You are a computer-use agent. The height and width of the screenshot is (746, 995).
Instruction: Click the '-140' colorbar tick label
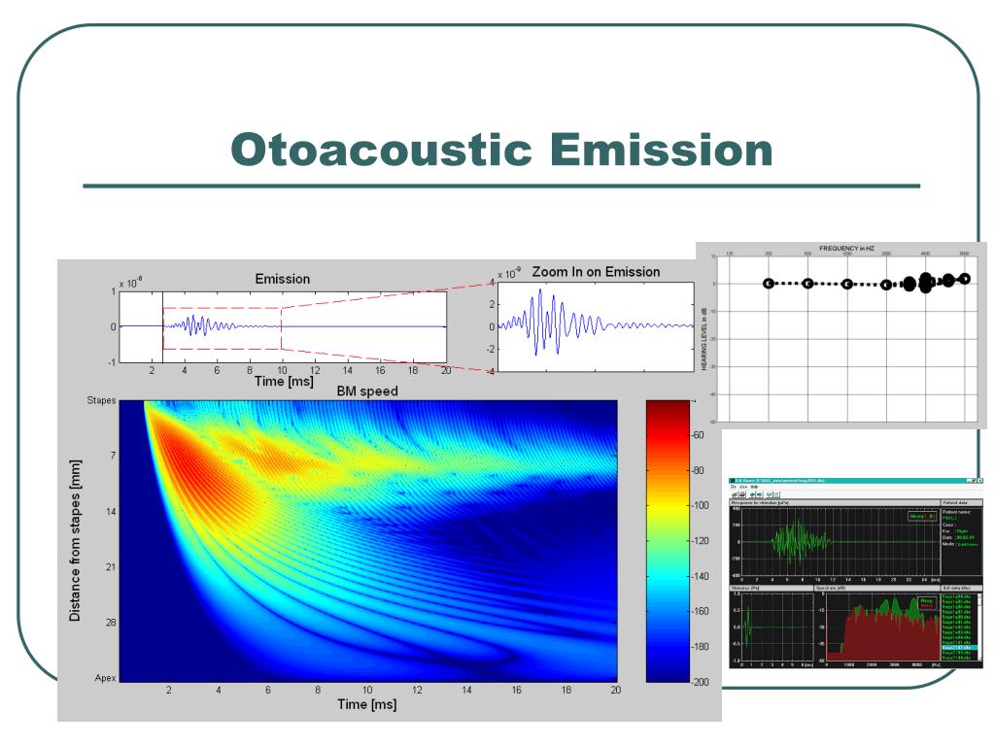[700, 576]
